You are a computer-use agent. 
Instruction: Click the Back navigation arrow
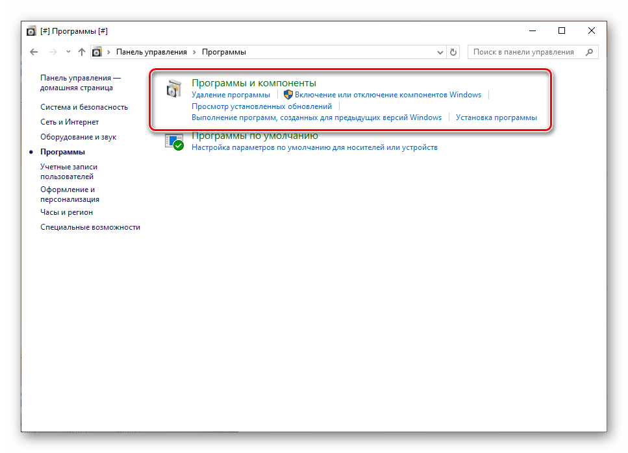tap(34, 52)
